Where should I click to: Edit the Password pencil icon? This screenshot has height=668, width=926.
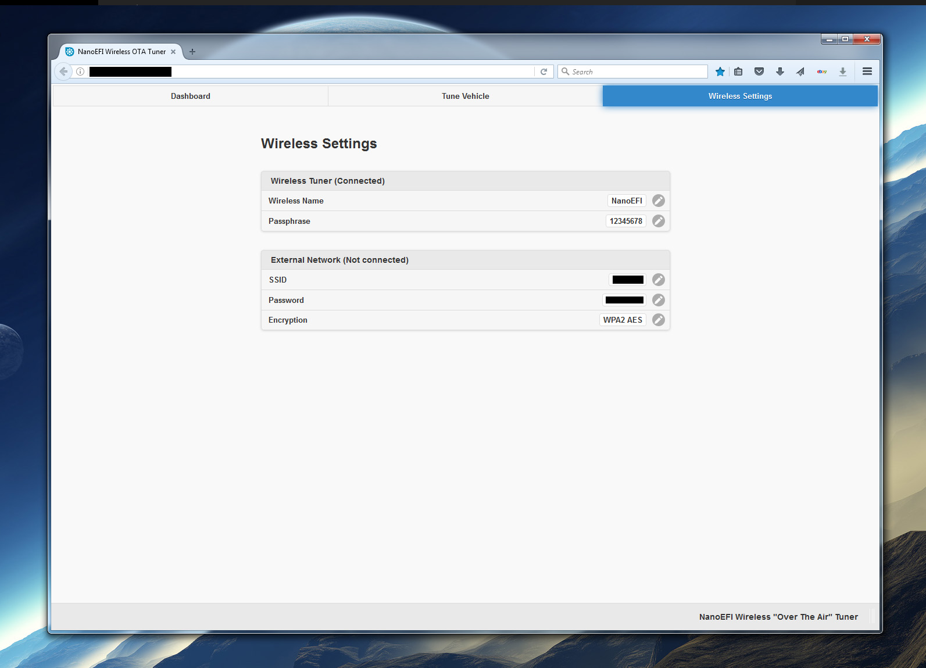click(658, 300)
